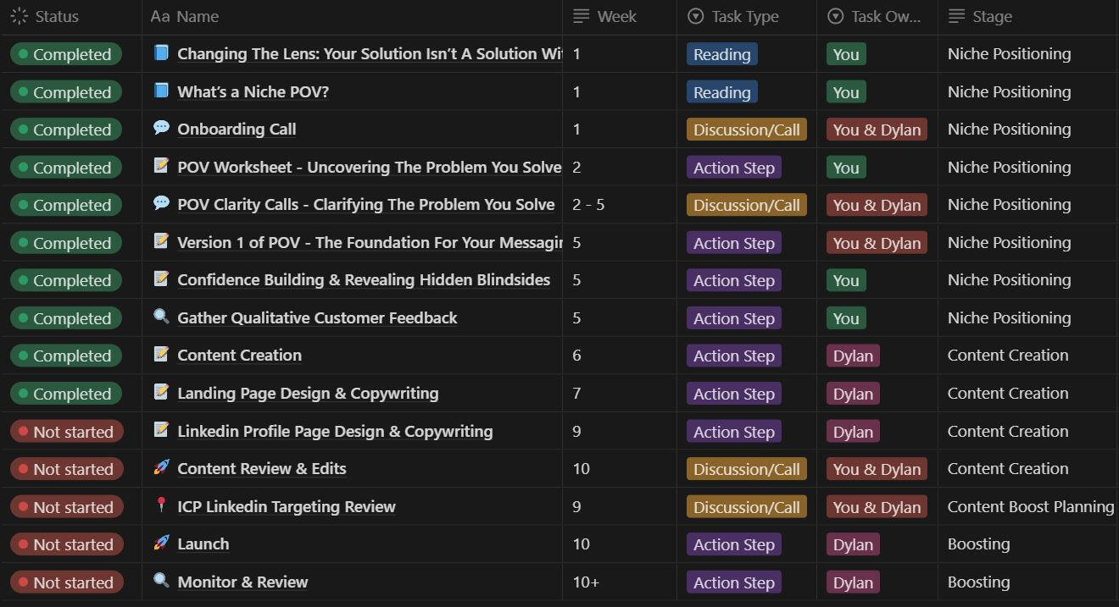Click Not started status for Monitor & Review
This screenshot has height=607, width=1119.
tap(67, 582)
